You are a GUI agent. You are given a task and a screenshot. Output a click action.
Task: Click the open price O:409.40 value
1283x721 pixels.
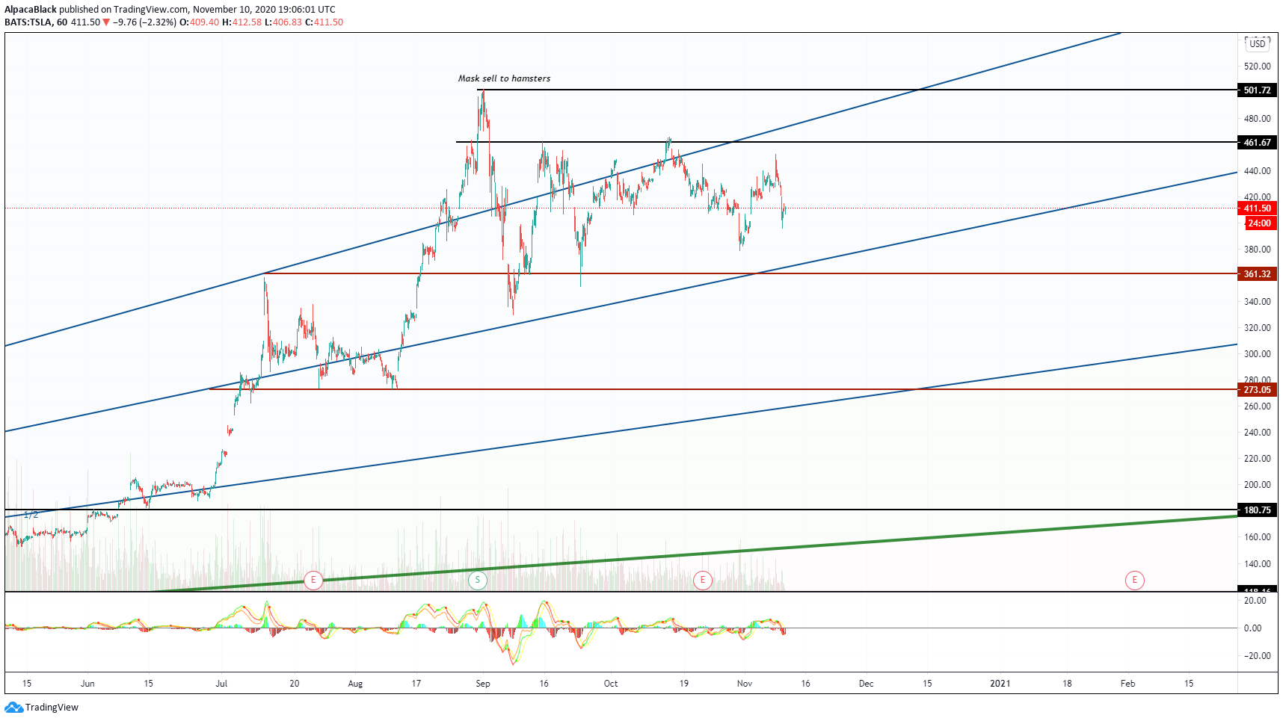200,22
